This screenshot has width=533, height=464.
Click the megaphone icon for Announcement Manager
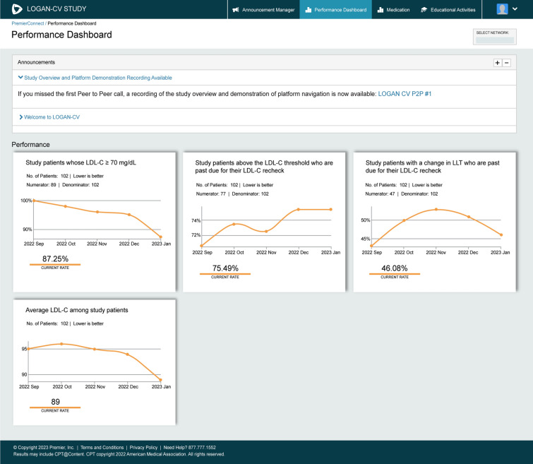tap(236, 10)
